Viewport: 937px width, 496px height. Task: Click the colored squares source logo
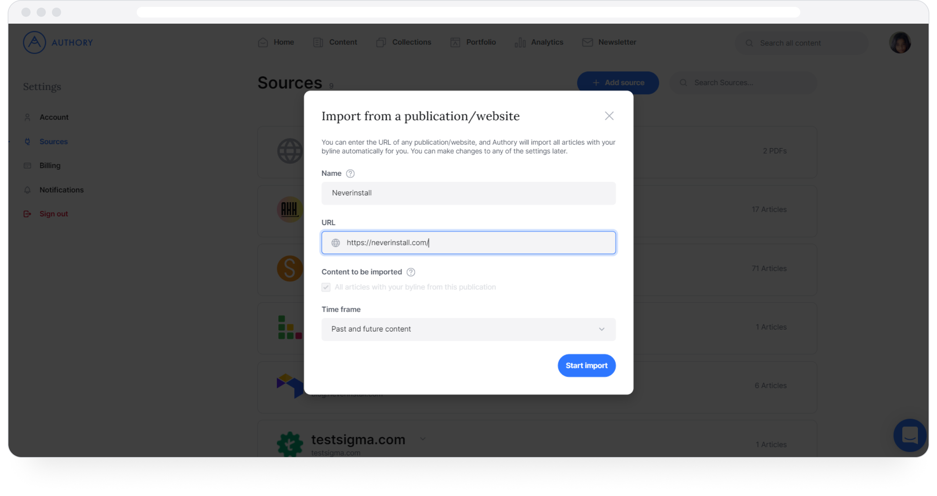click(290, 327)
